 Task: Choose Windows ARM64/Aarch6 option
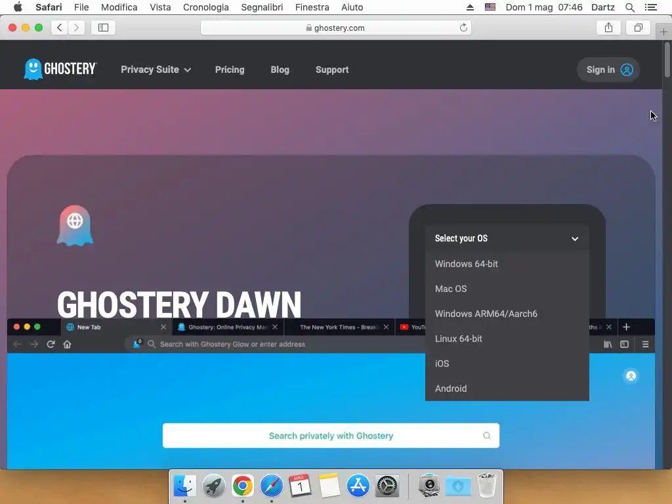click(x=507, y=314)
